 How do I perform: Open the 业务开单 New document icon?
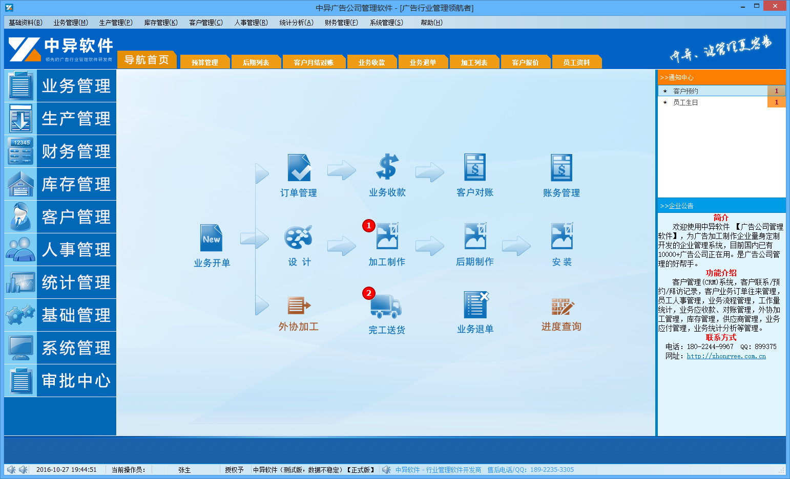click(x=212, y=238)
